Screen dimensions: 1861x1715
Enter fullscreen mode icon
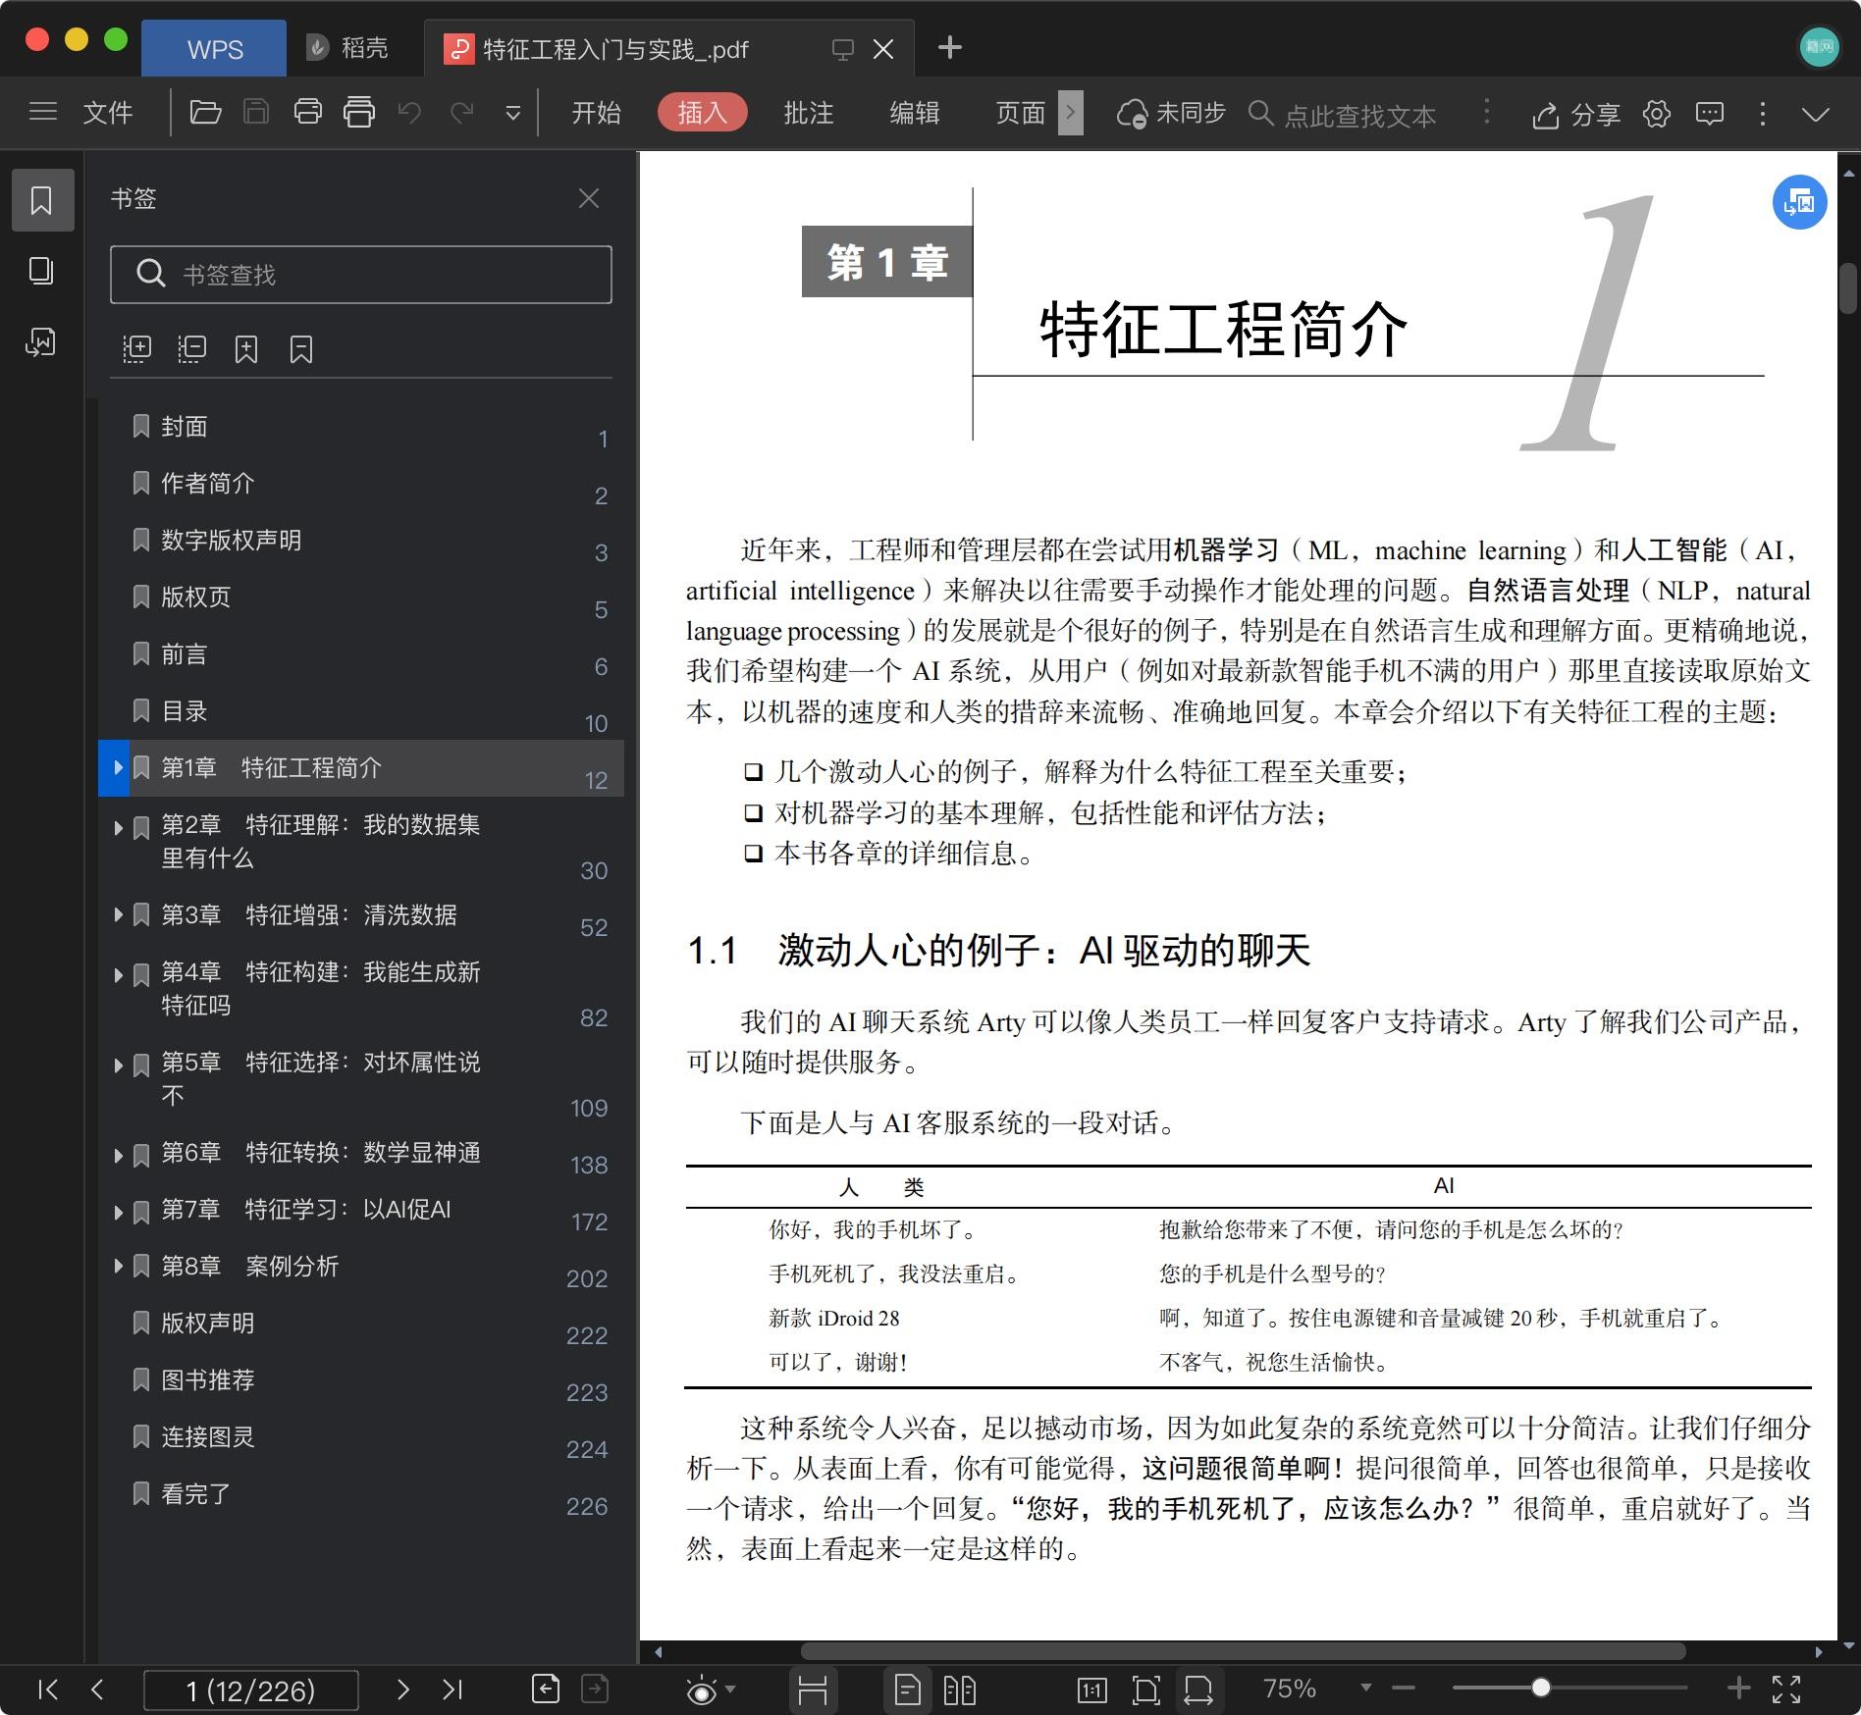(1786, 1689)
